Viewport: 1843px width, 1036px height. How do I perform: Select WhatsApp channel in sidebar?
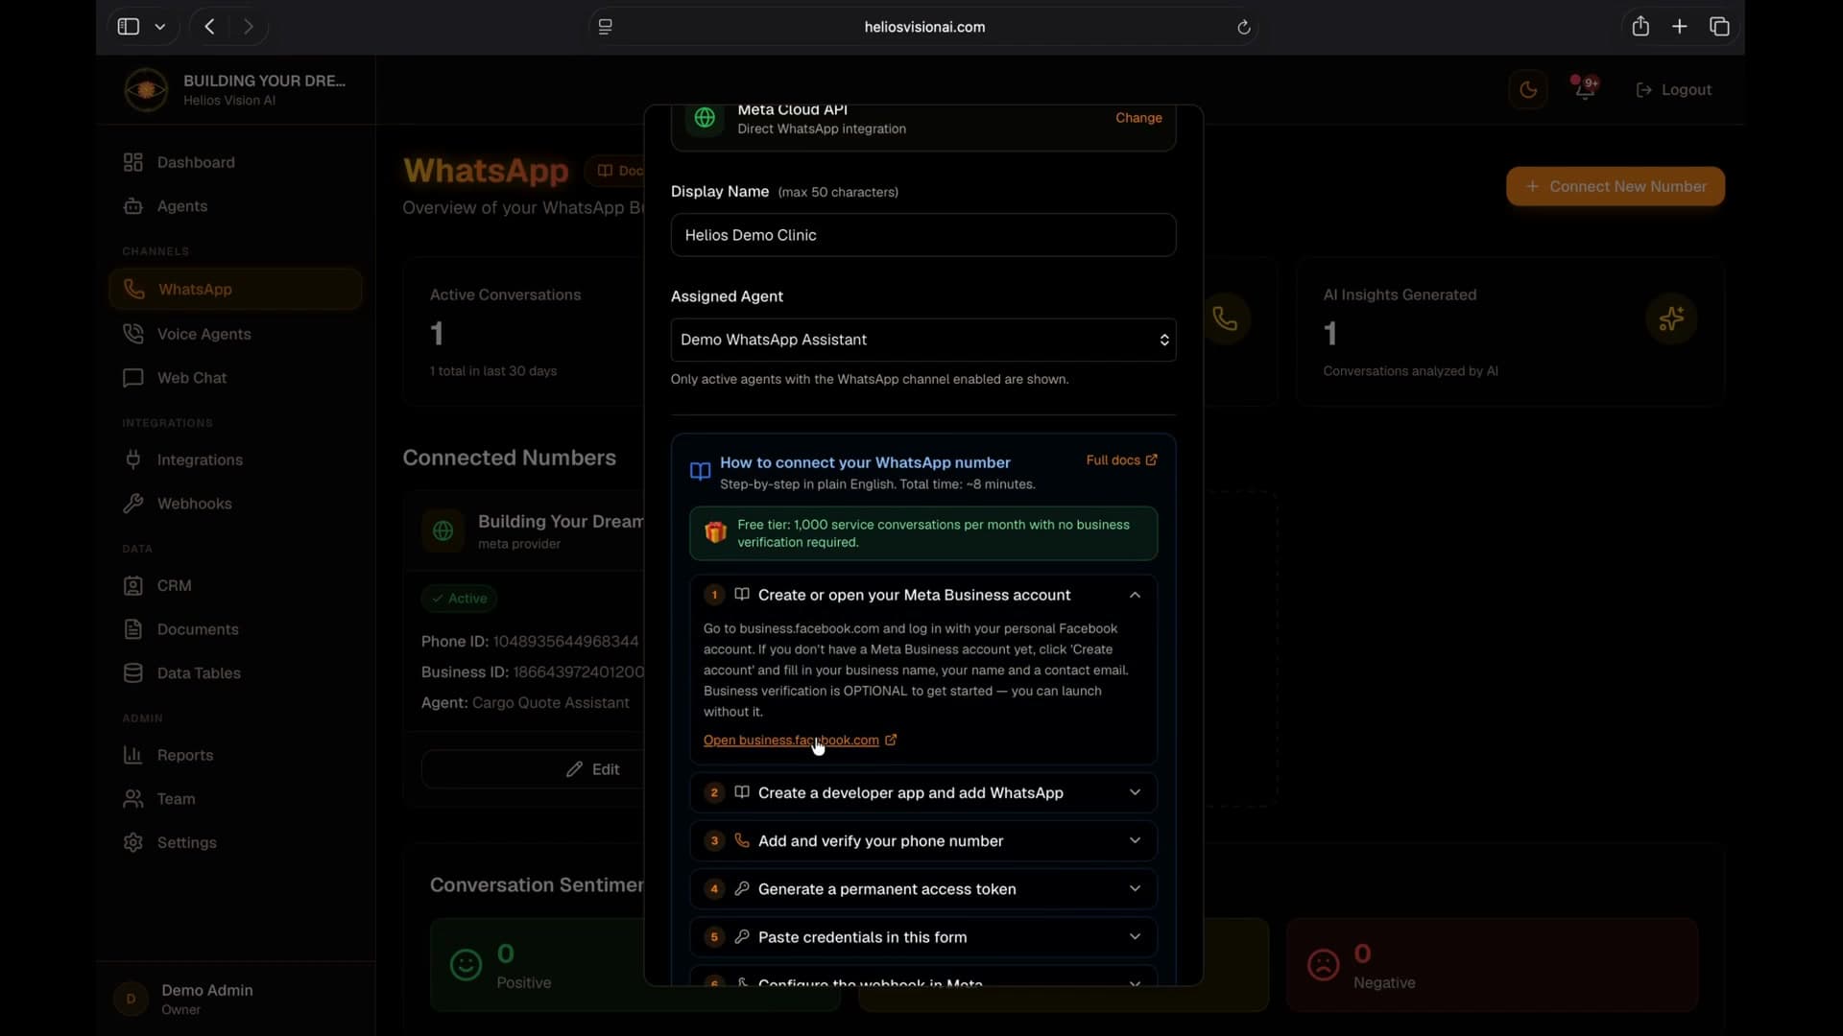pos(235,289)
